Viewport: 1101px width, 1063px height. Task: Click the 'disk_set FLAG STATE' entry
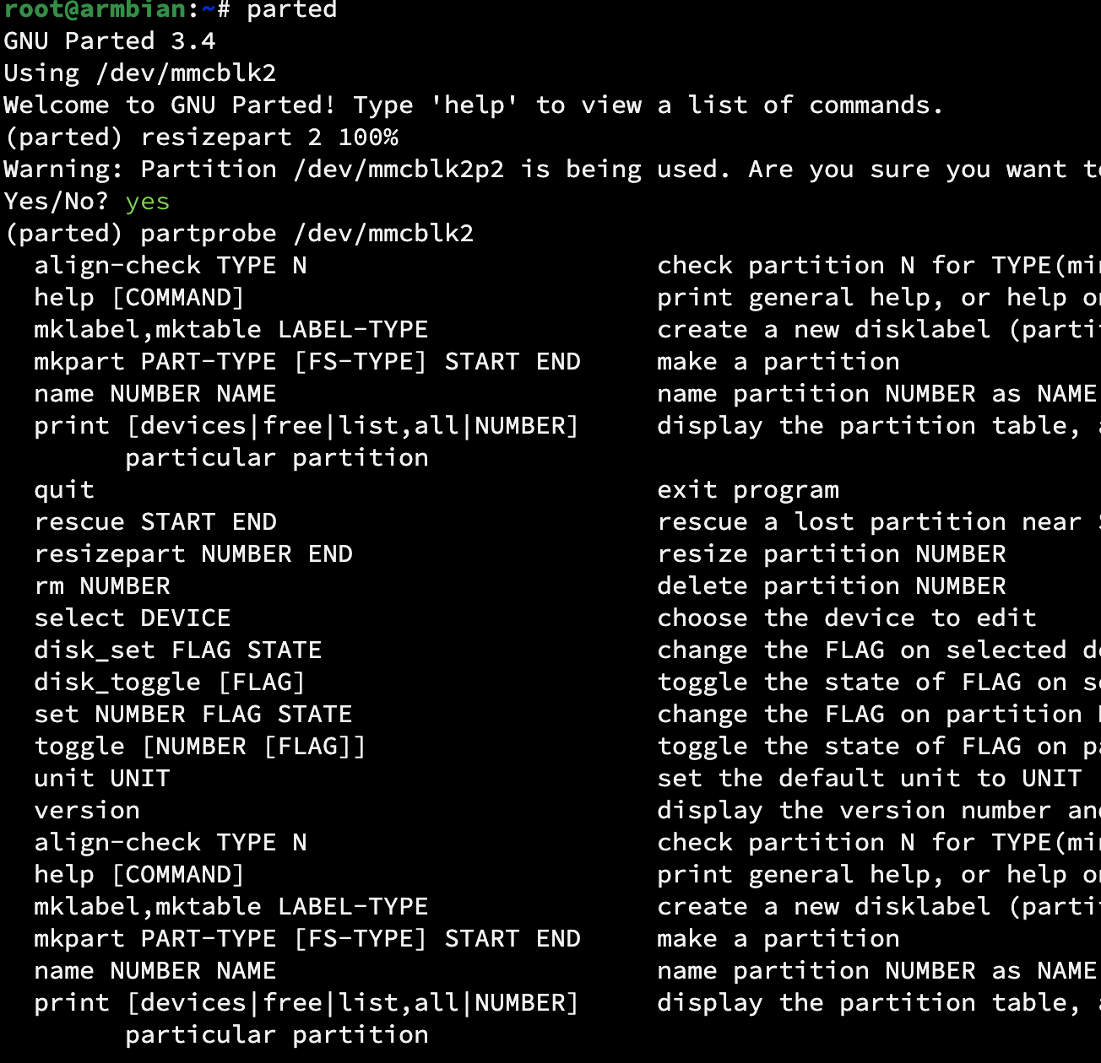178,650
